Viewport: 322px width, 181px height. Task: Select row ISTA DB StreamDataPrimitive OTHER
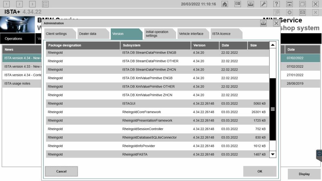(157, 61)
